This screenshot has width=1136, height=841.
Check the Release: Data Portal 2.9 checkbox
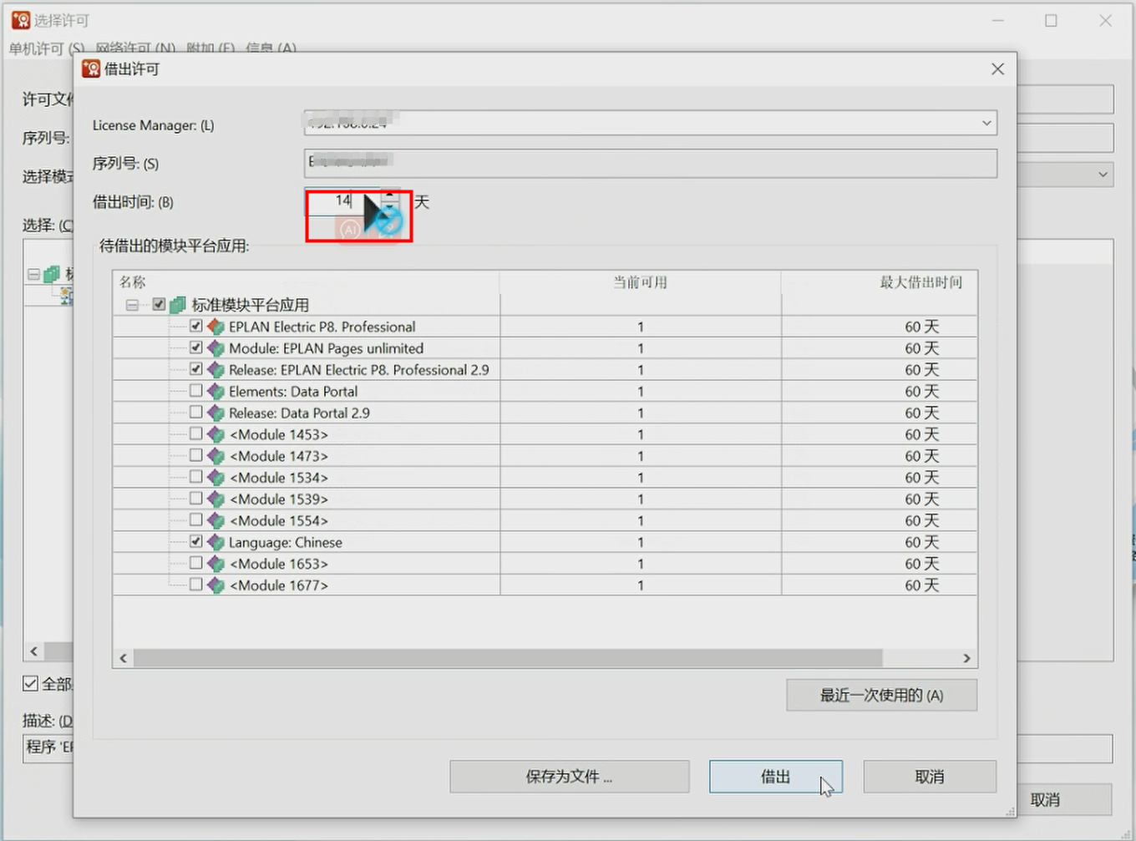tap(196, 413)
